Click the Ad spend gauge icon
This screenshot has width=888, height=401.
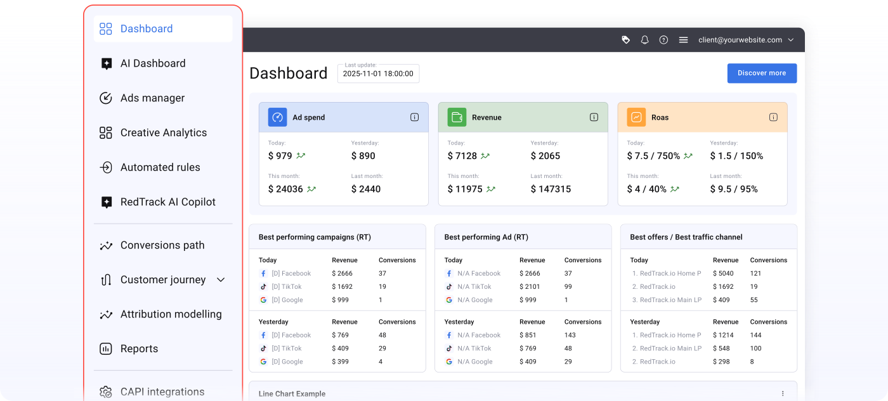277,117
